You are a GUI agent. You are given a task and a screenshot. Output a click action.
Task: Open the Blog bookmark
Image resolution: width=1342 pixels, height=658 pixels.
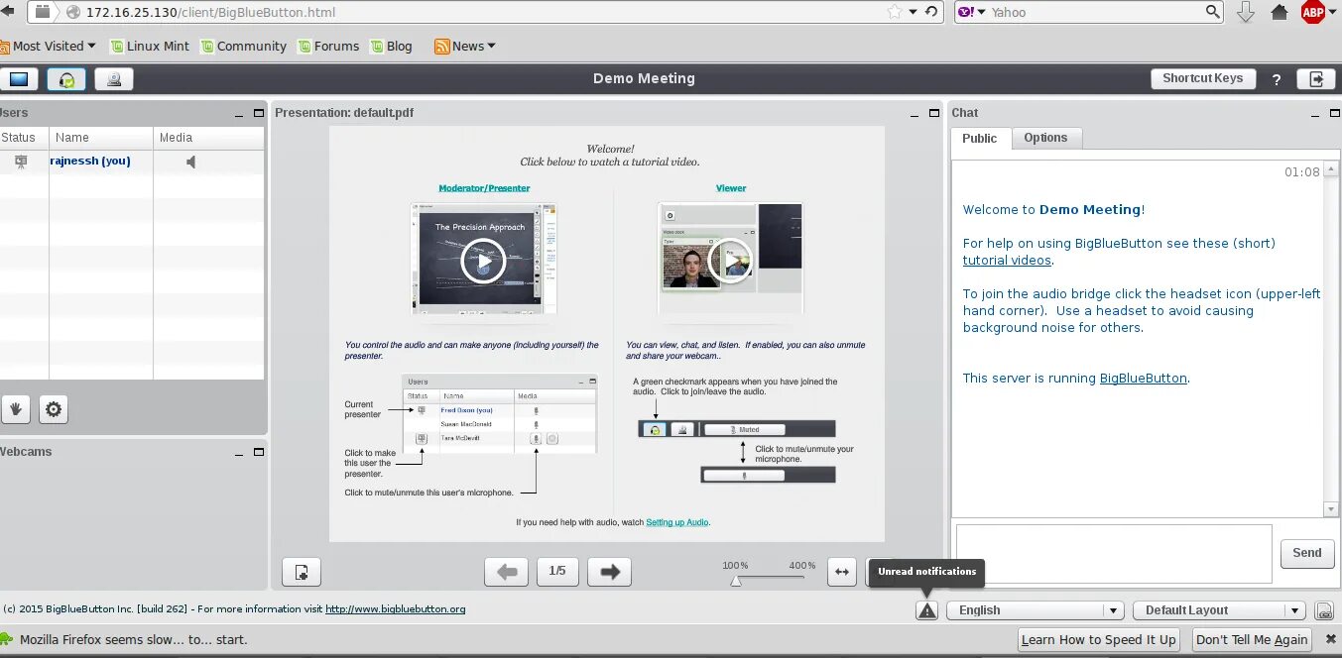[391, 47]
